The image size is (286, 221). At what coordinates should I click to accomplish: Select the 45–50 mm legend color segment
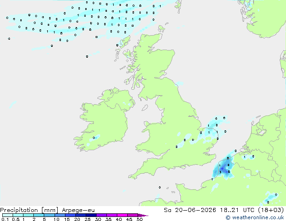133,215
